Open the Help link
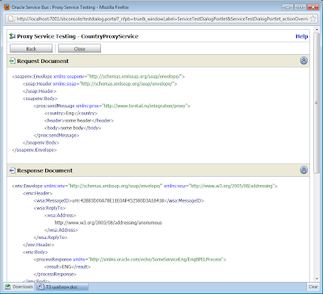Image resolution: width=323 pixels, height=294 pixels. pos(302,36)
